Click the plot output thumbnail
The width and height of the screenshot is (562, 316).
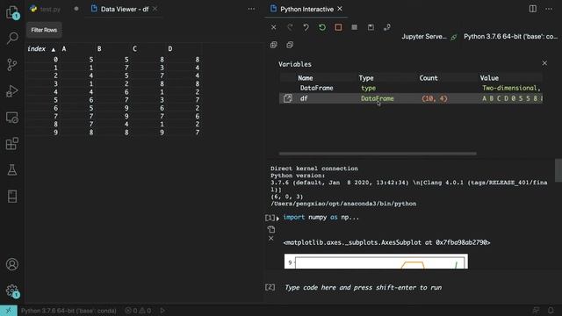click(x=376, y=262)
